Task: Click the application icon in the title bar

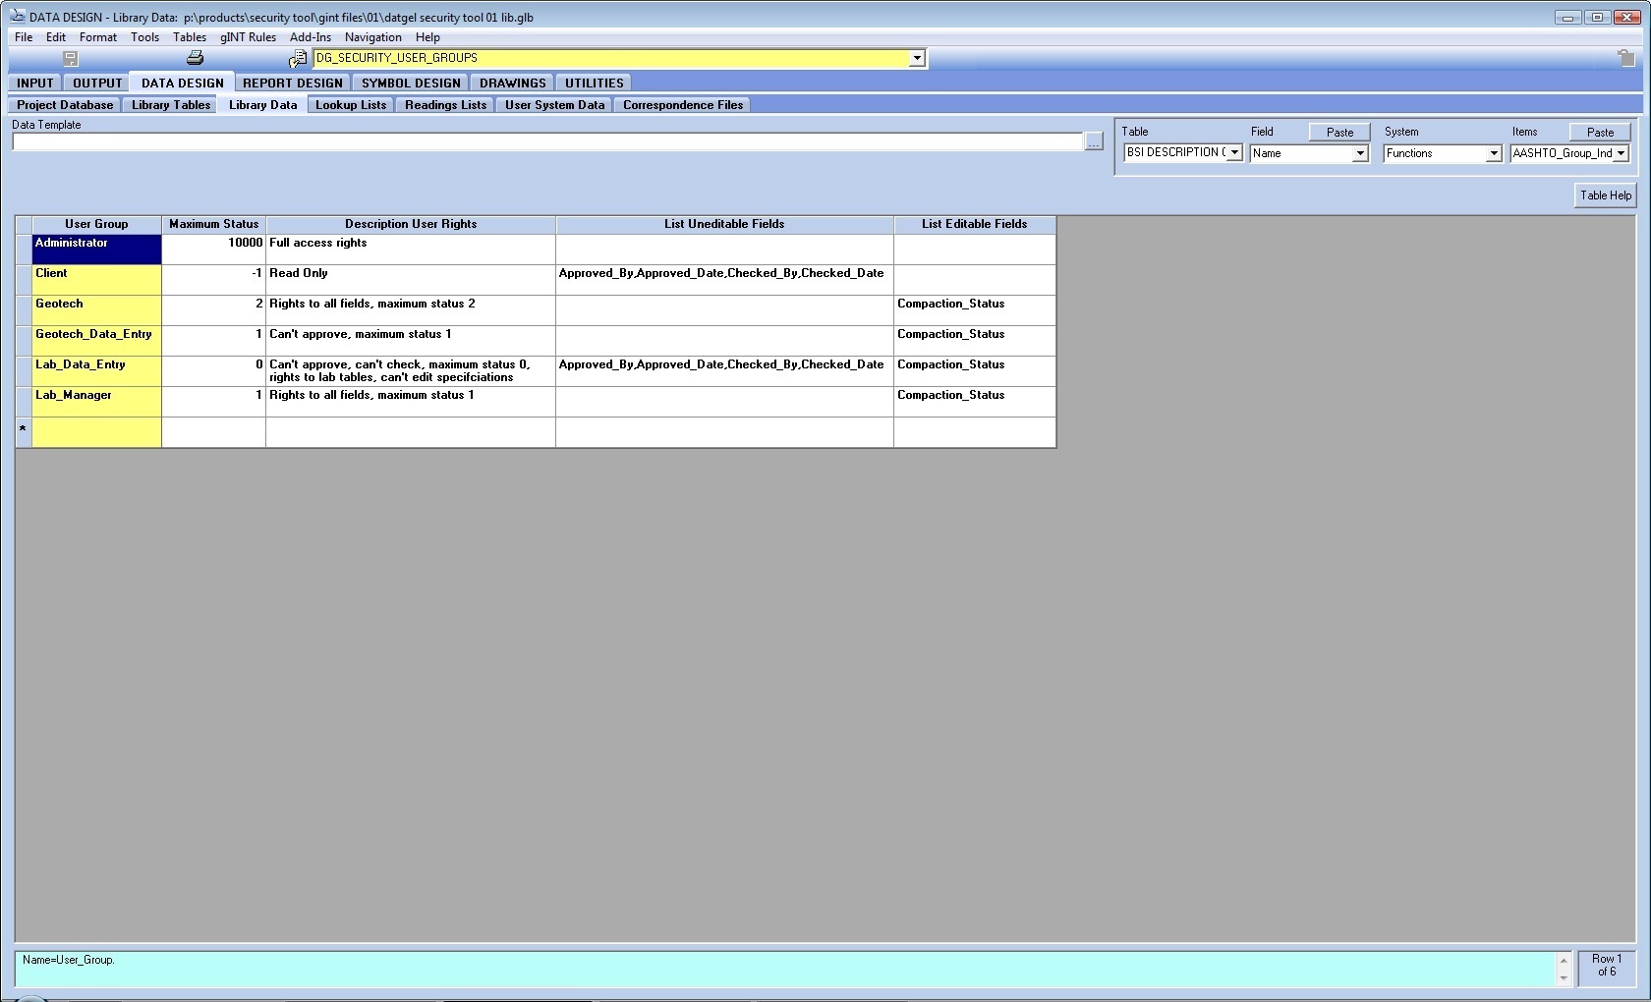Action: point(17,16)
